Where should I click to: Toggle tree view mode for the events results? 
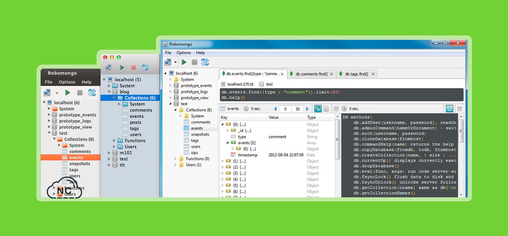pos(318,109)
